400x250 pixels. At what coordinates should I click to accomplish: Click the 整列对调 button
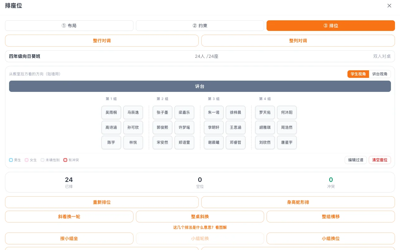click(298, 41)
